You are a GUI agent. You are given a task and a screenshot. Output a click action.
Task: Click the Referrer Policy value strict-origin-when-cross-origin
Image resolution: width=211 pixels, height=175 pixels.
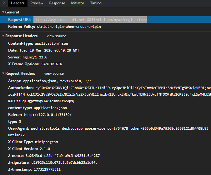pyautogui.click(x=69, y=27)
